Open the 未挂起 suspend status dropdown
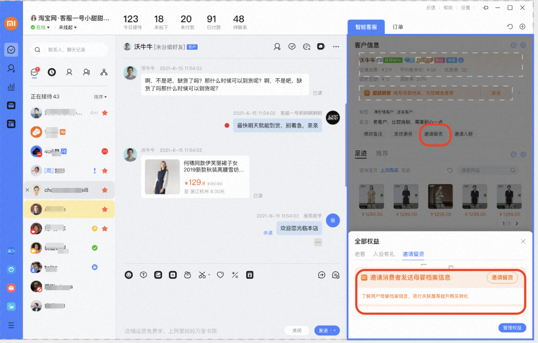538x343 pixels. pos(67,27)
